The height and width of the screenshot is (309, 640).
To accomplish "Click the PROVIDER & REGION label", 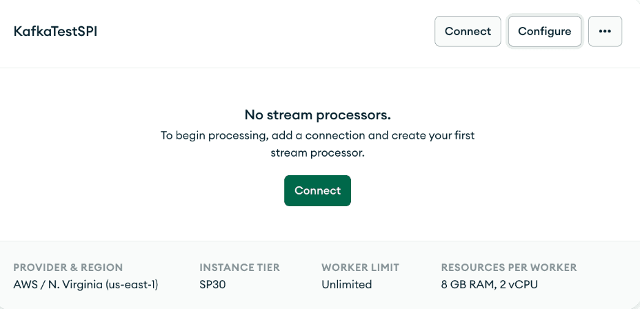I will (x=68, y=268).
